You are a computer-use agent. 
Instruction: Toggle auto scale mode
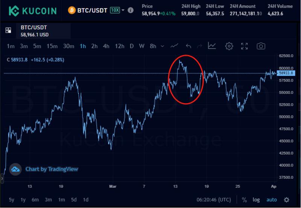[x=272, y=200]
